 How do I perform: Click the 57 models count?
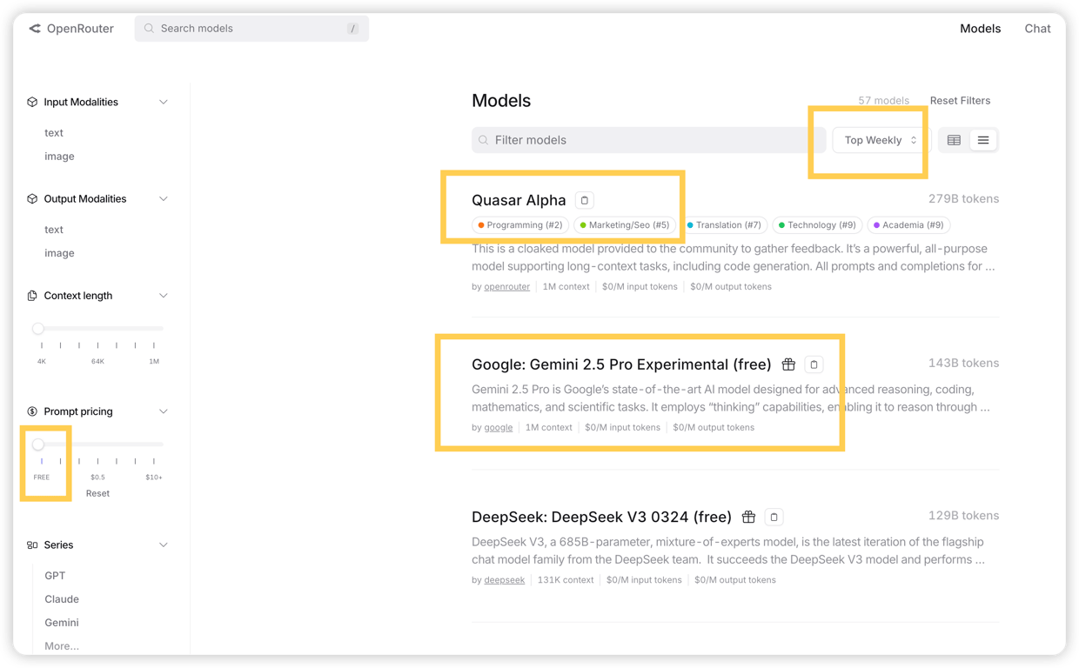coord(883,101)
